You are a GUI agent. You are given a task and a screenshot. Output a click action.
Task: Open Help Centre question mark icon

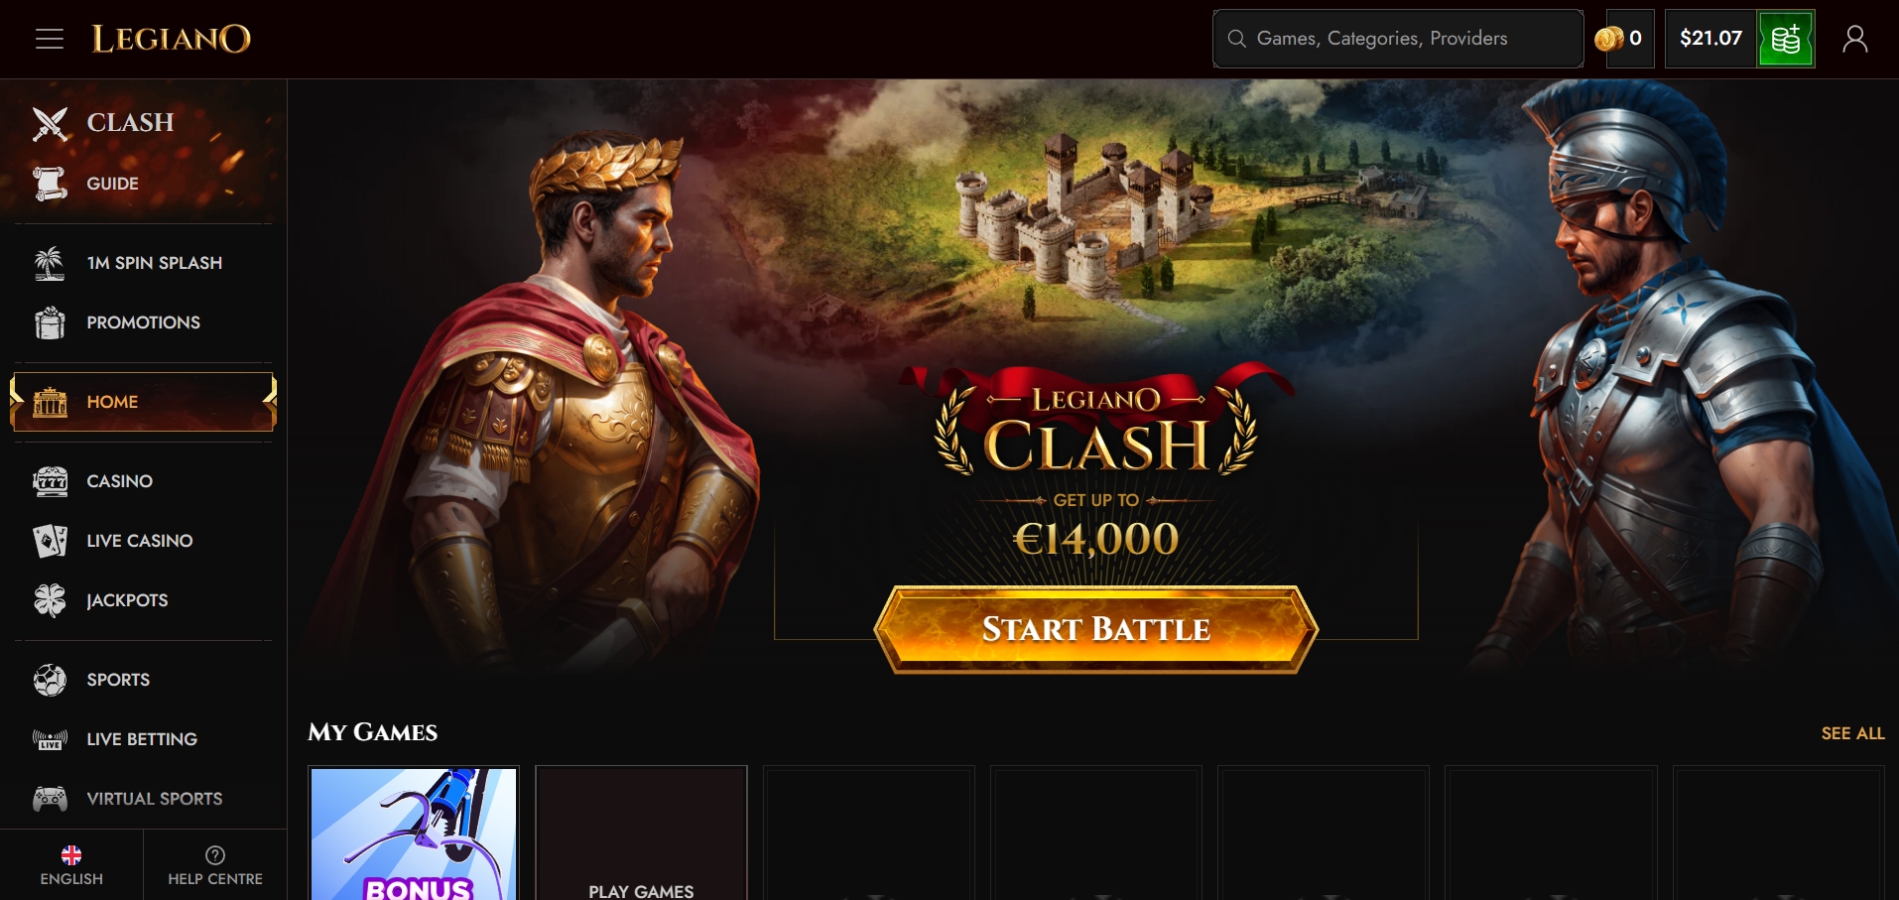pyautogui.click(x=215, y=855)
